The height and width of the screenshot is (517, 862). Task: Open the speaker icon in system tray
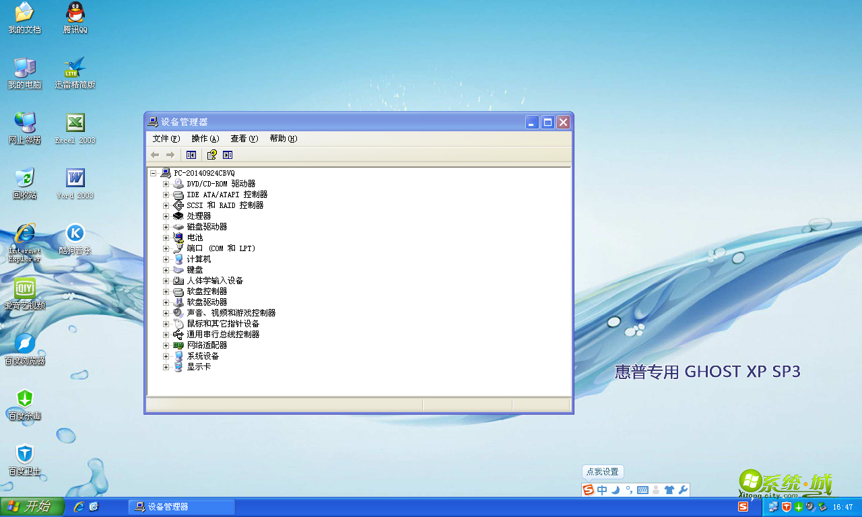point(809,507)
